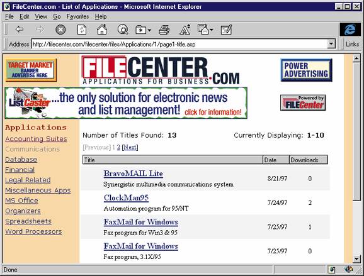Expand the Mail toolbar dropdown arrow

pos(211,30)
